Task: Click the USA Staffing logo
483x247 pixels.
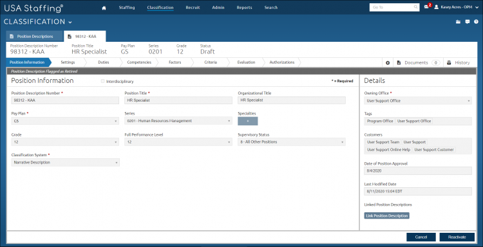Action: pos(33,8)
